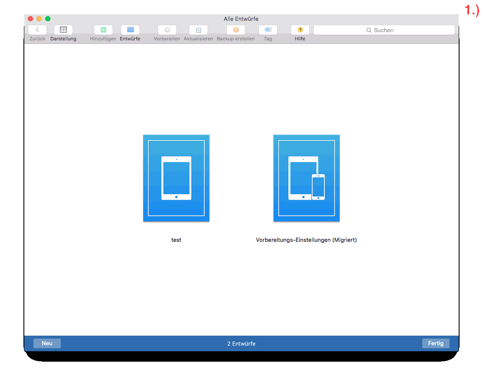This screenshot has height=386, width=483.
Task: Click the Zurück back arrow
Action: 37,30
